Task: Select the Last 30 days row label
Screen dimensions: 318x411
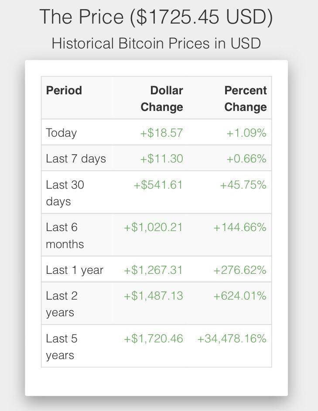Action: point(65,193)
